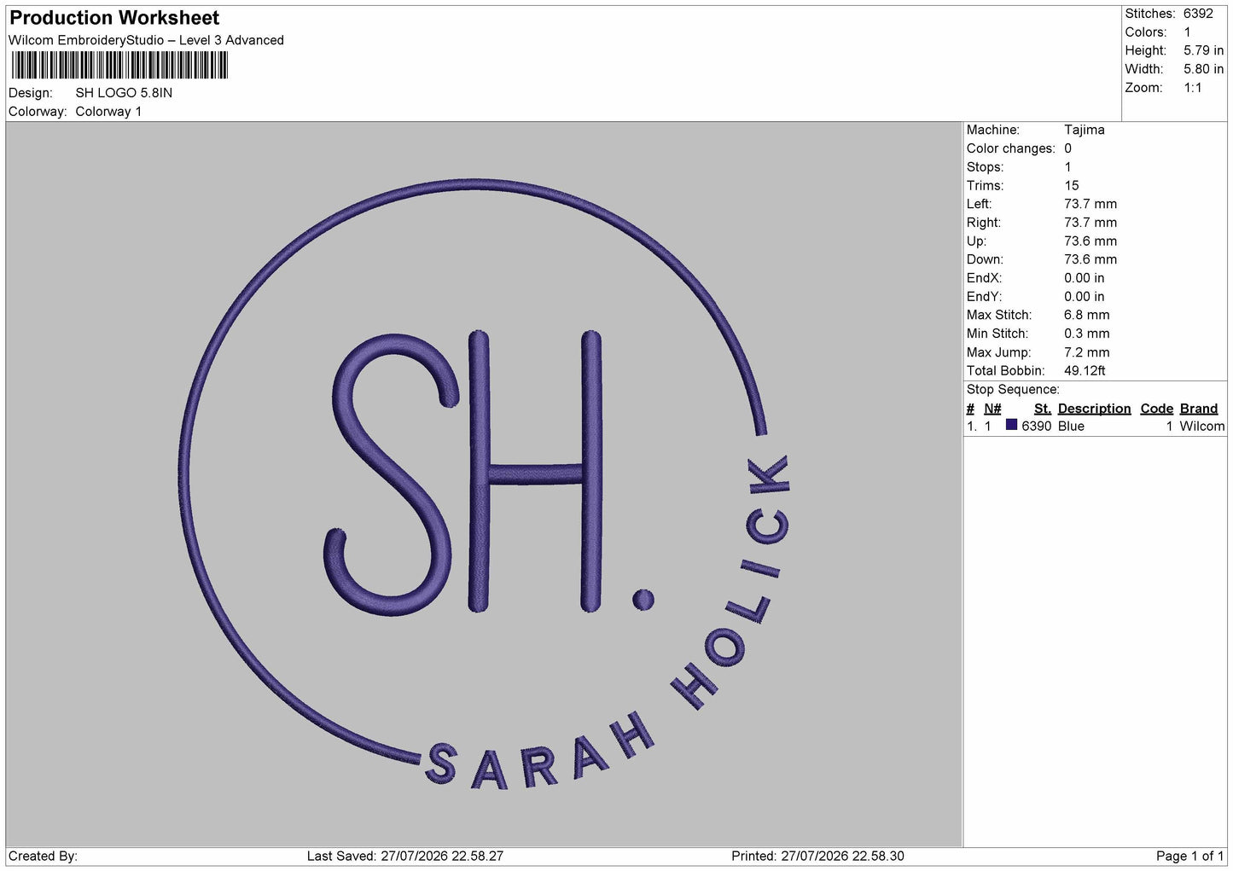Click the Code column header
1233x871 pixels.
[x=1156, y=409]
